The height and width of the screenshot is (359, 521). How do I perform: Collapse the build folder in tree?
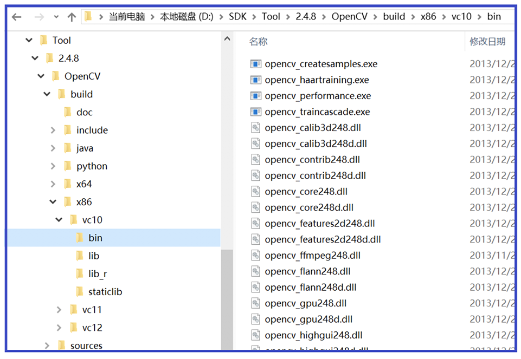click(x=47, y=94)
